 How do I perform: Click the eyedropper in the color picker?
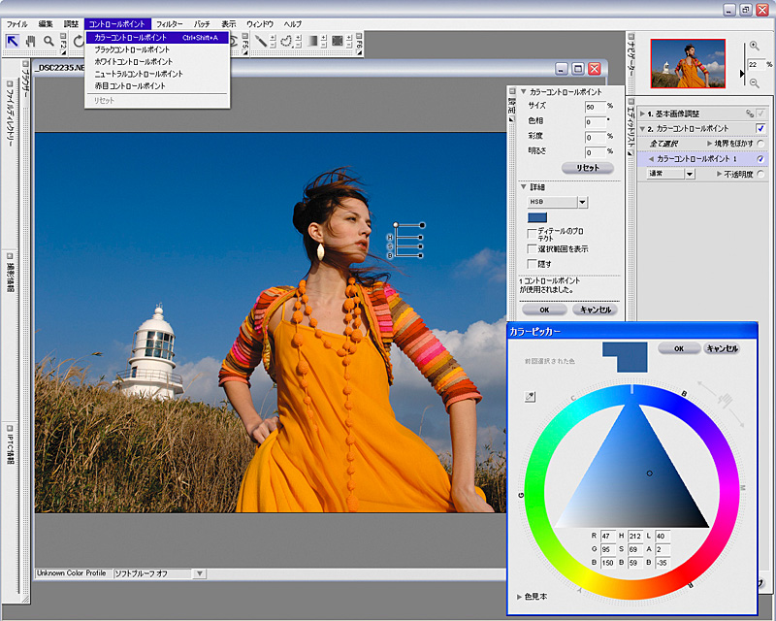point(530,396)
